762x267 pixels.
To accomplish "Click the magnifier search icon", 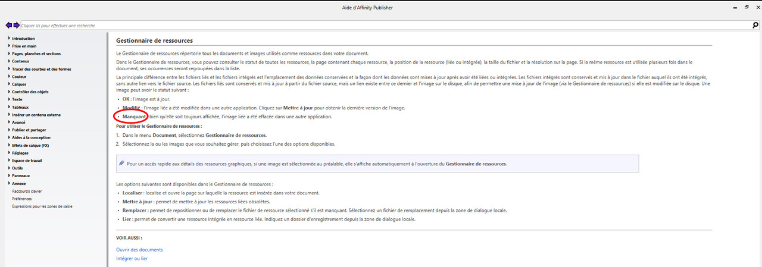I will coord(755,26).
